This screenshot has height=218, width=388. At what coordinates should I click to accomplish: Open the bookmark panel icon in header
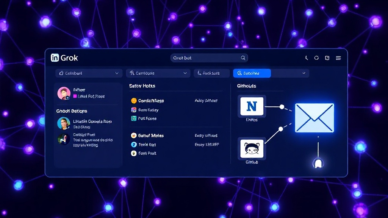tap(327, 58)
